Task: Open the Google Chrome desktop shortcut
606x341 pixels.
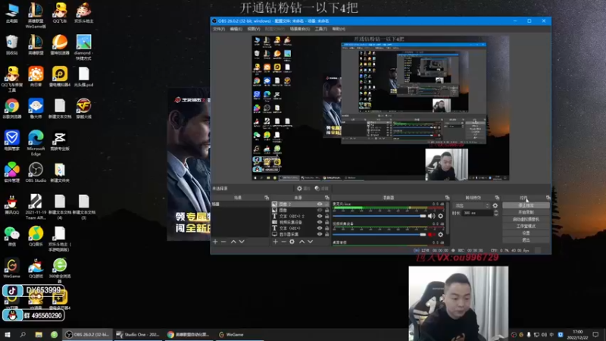Action: (12, 108)
